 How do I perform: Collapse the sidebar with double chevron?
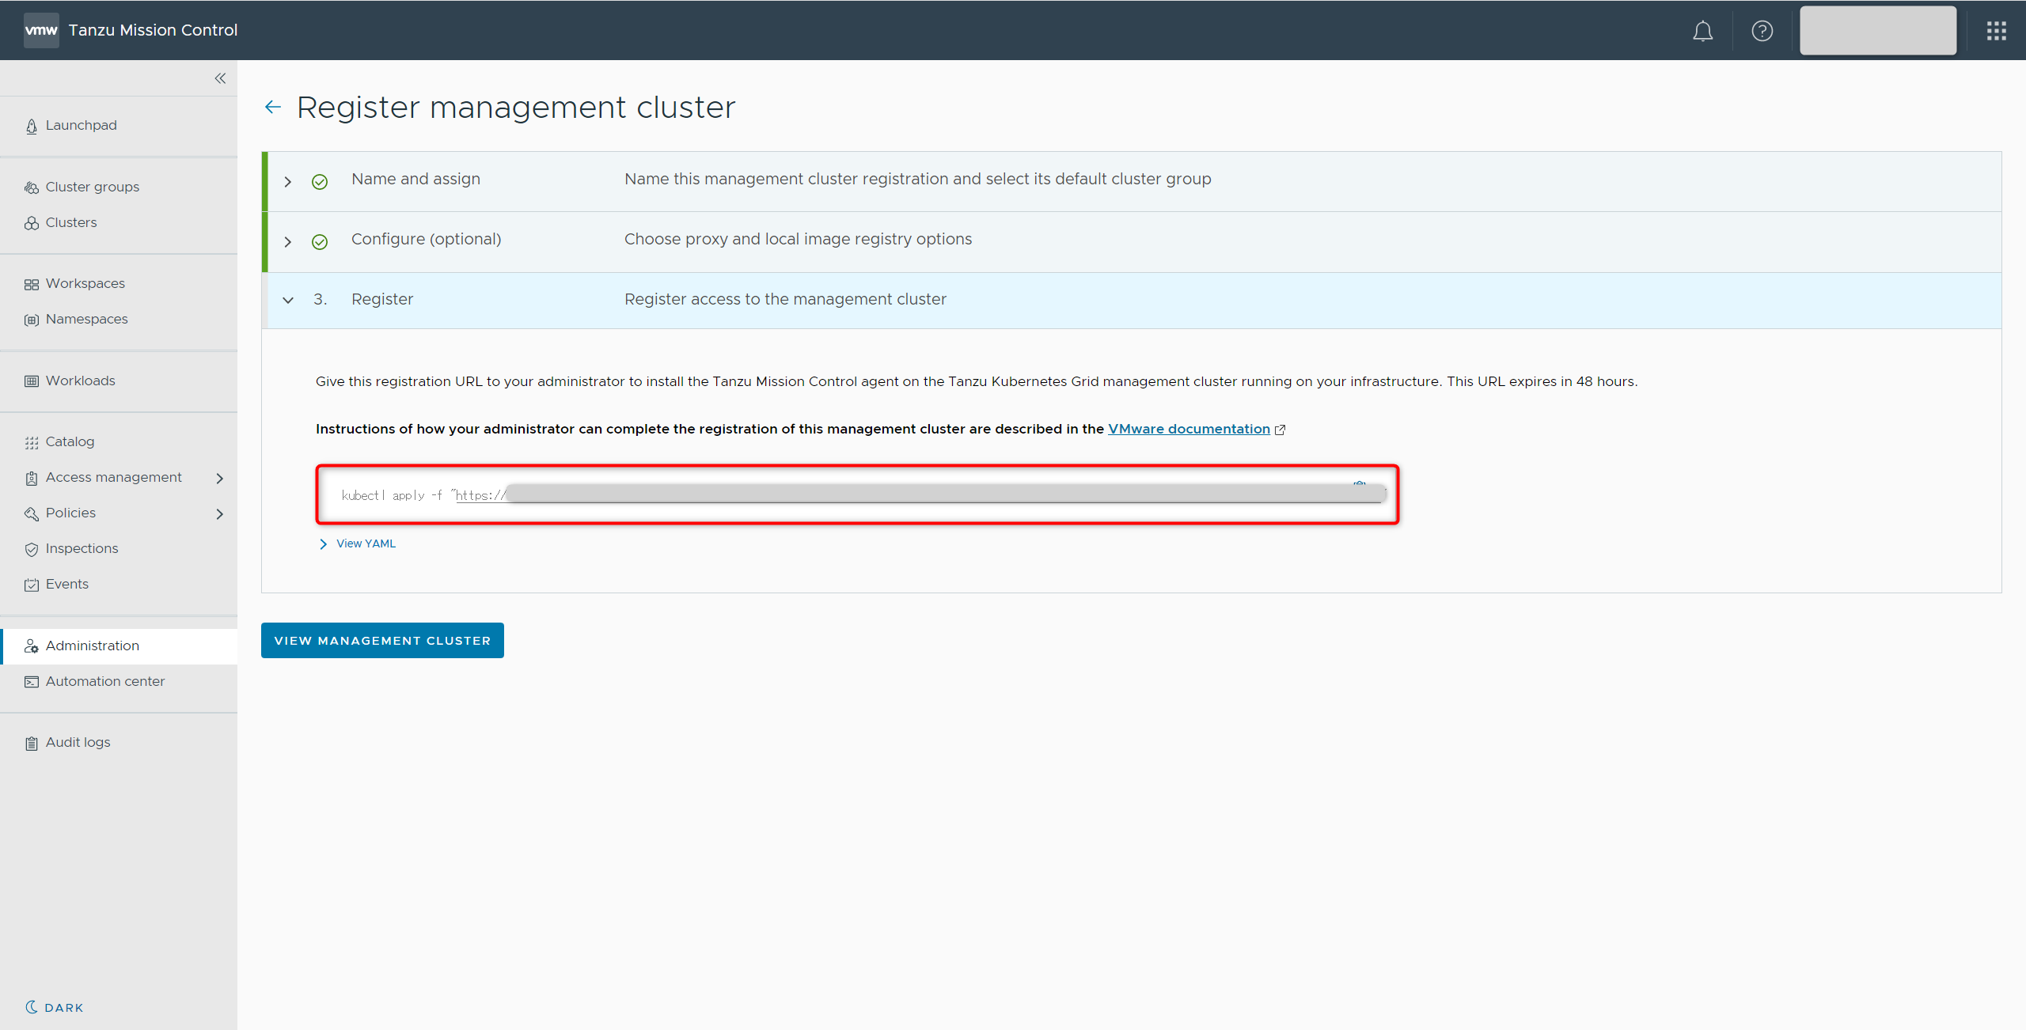click(x=220, y=78)
